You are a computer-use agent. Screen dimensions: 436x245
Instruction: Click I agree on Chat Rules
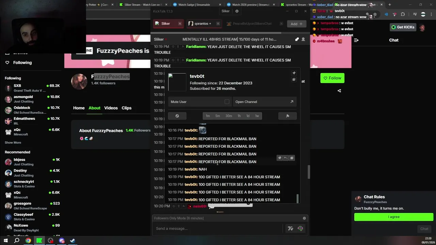click(394, 217)
